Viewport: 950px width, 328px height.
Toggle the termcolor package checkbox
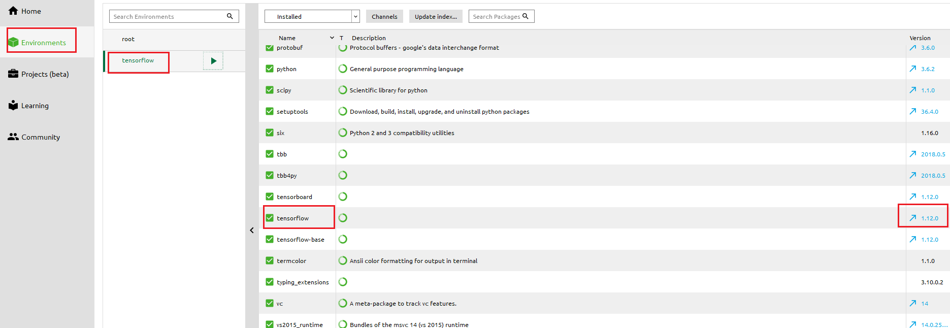coord(270,260)
